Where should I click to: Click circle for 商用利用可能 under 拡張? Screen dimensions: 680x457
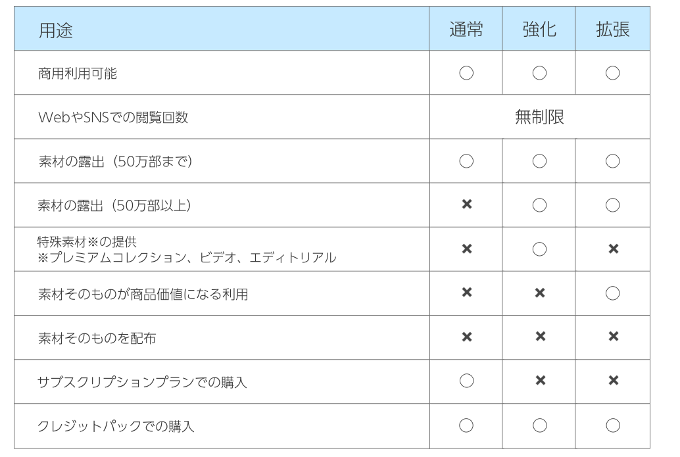click(612, 73)
